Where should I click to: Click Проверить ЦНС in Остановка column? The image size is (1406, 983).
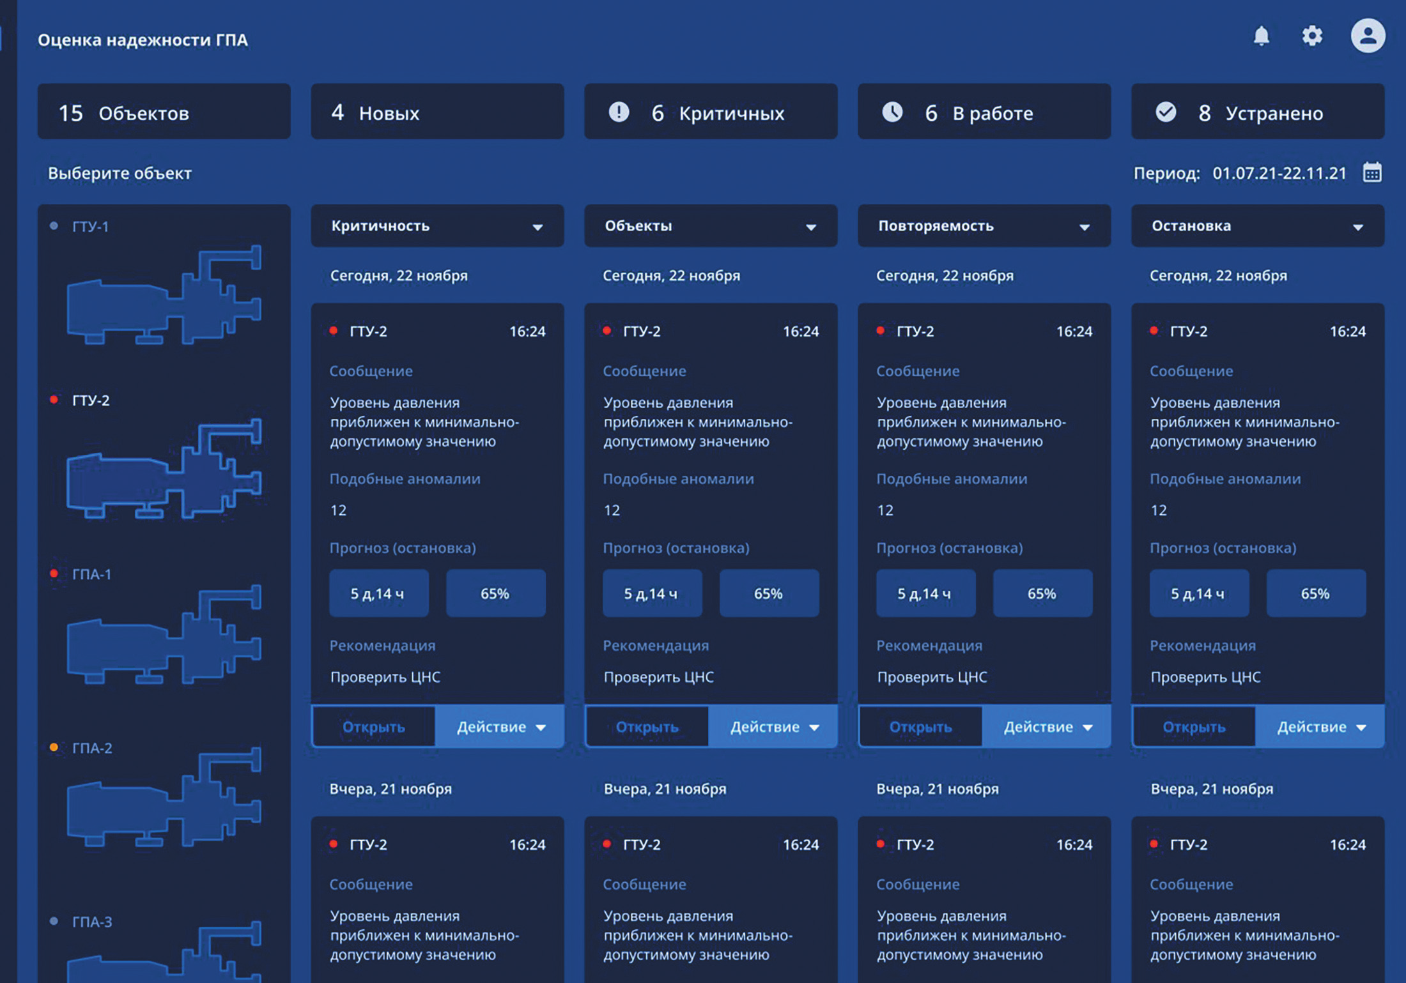(x=1205, y=677)
